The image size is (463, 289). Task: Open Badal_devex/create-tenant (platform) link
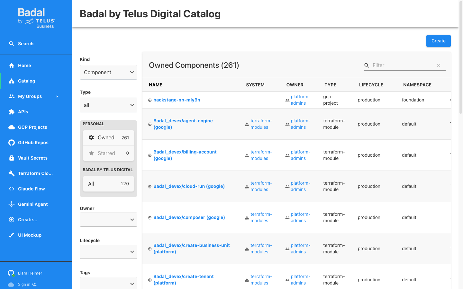(x=183, y=280)
